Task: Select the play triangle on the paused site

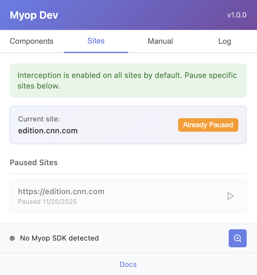Action: pos(231,196)
